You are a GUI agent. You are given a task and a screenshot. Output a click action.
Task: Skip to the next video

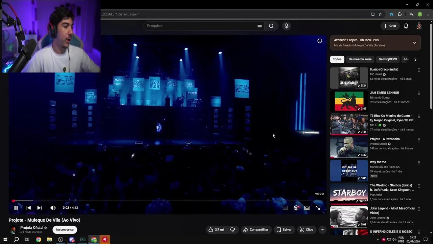point(39,208)
